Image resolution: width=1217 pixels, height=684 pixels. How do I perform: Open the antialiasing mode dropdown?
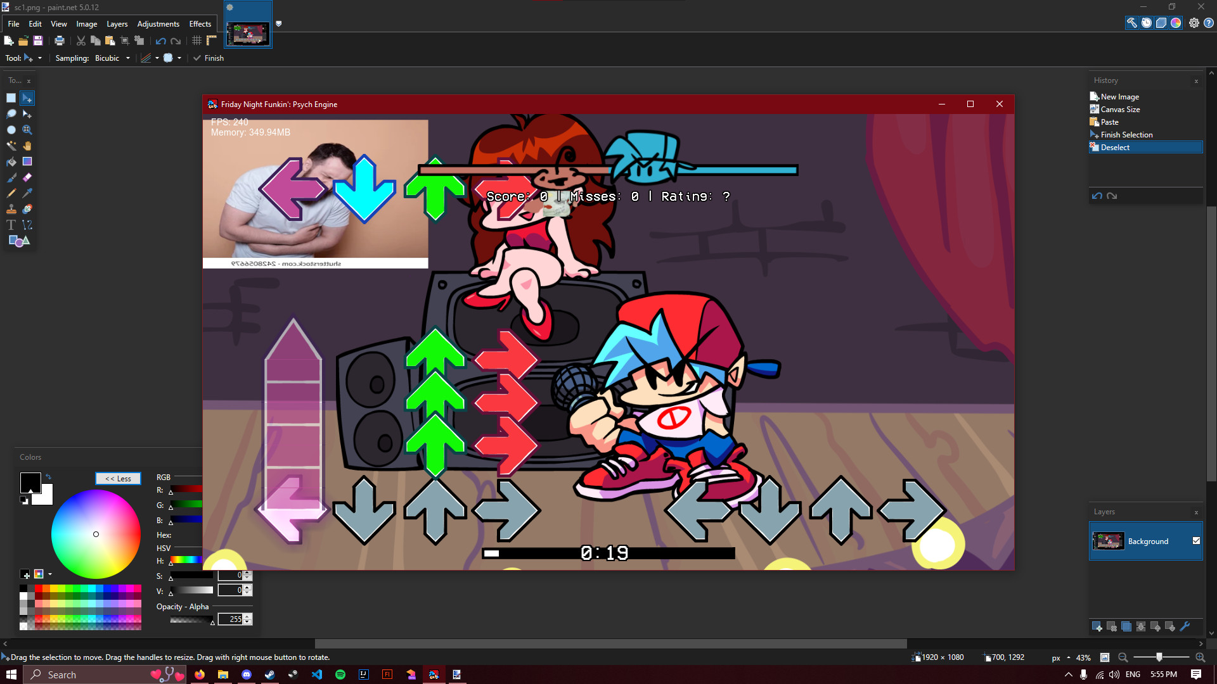(x=150, y=58)
